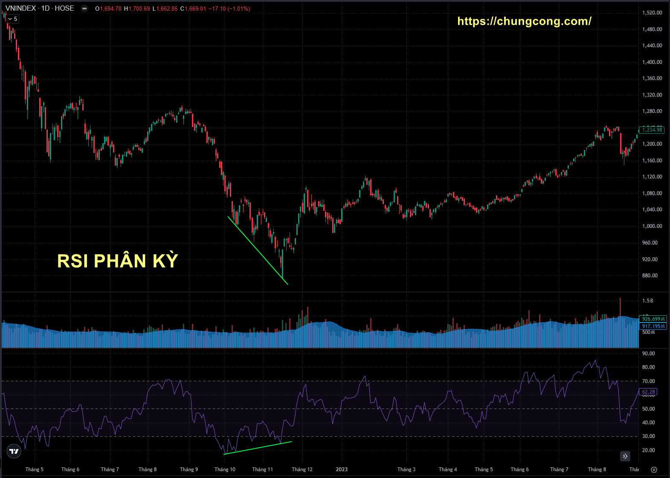Screen dimensions: 670x478
Task: Open the https://chungcong.com/ link text
Action: click(x=524, y=21)
